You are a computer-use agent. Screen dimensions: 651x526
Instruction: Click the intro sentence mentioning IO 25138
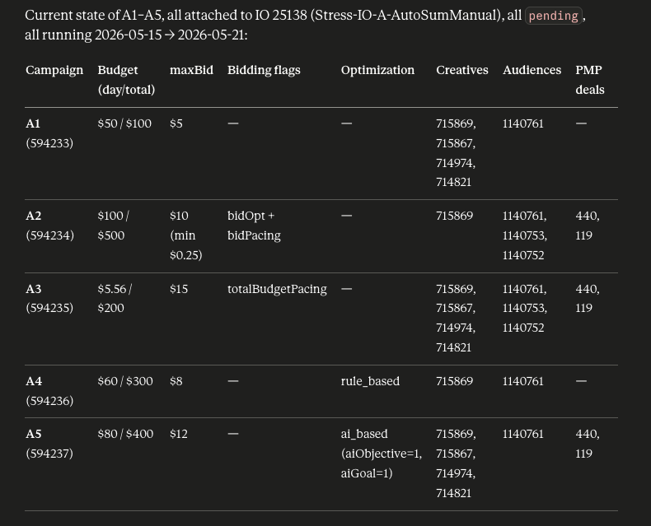[x=305, y=26]
